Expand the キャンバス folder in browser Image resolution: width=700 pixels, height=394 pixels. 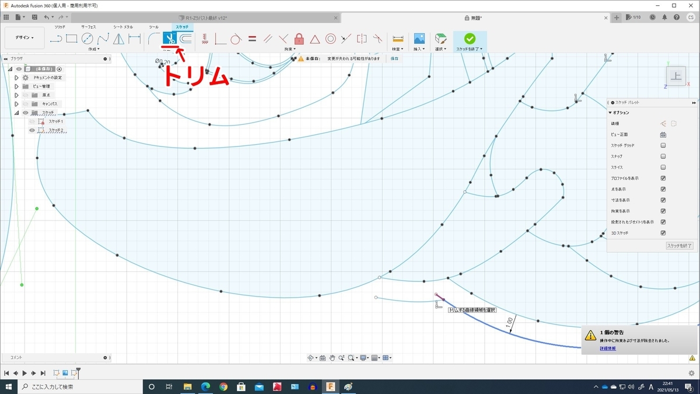click(x=16, y=104)
